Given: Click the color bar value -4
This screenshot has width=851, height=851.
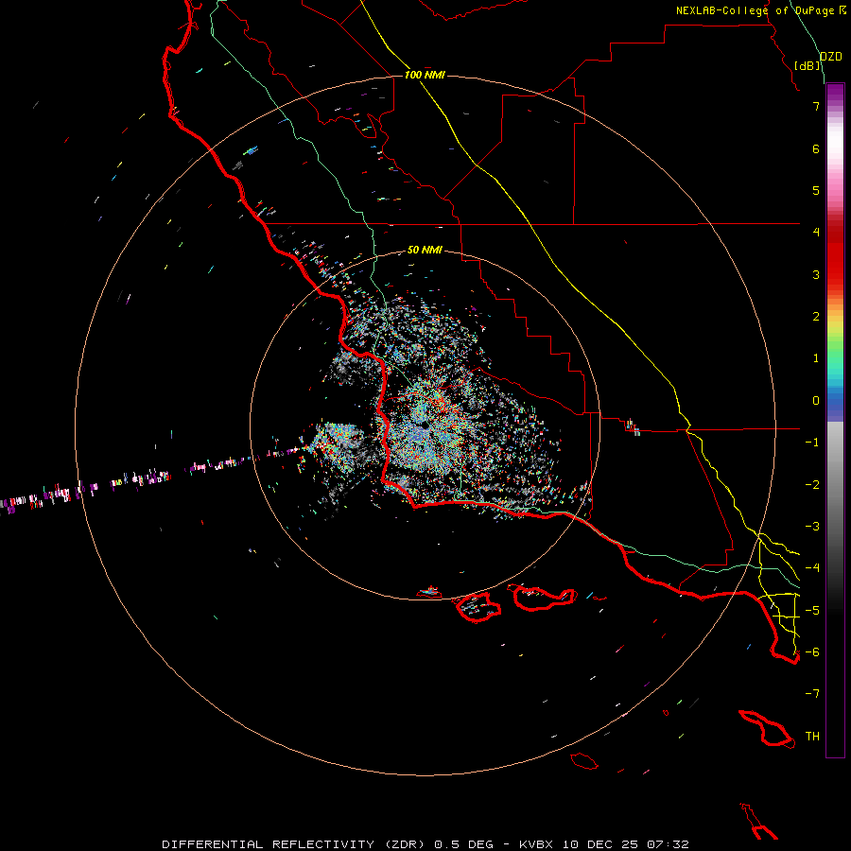Looking at the screenshot, I should click(812, 568).
